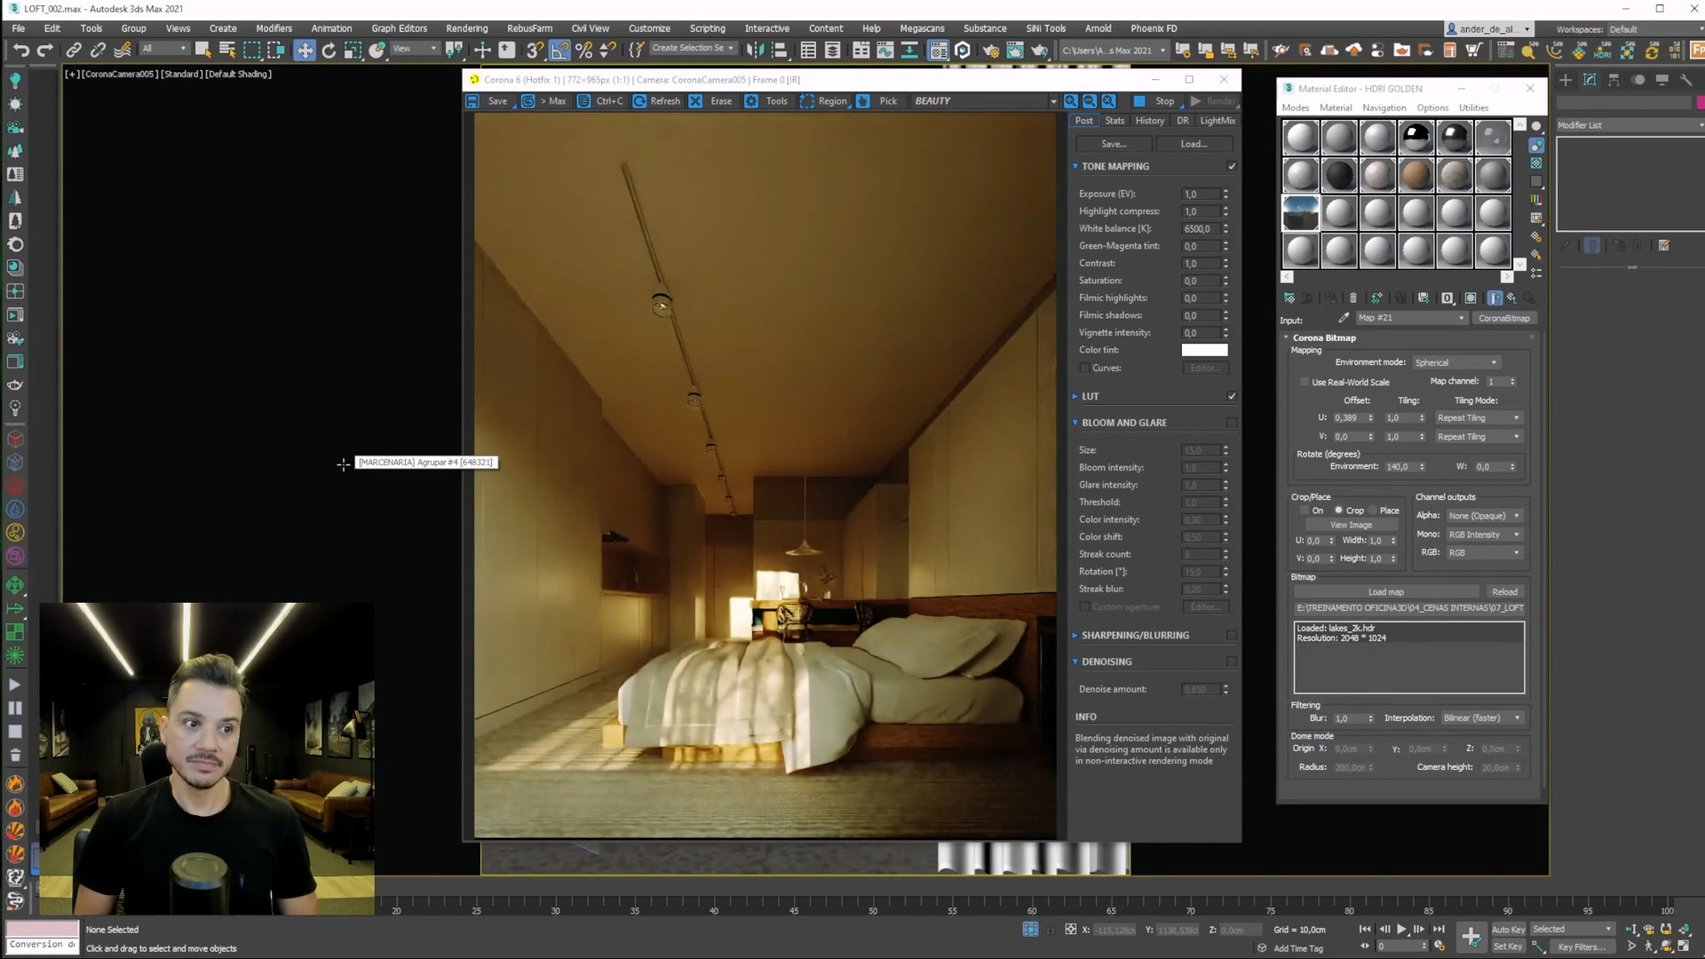Open the Rendering menu
The height and width of the screenshot is (959, 1705).
click(466, 28)
